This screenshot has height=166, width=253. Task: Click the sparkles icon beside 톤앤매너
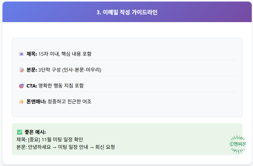21,102
